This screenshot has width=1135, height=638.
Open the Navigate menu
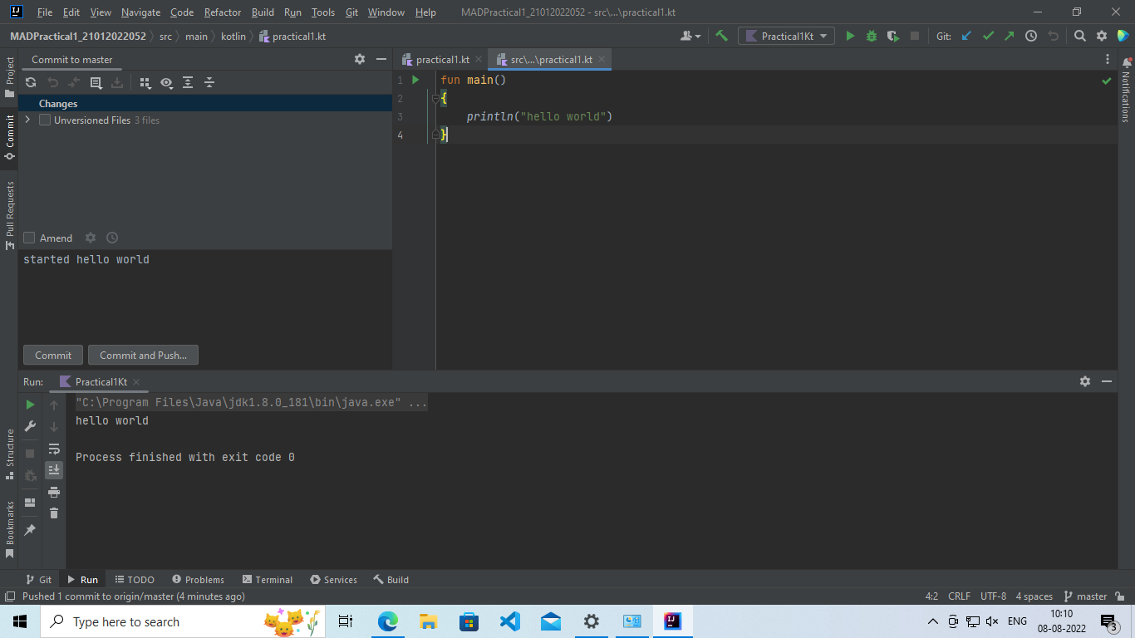coord(140,12)
